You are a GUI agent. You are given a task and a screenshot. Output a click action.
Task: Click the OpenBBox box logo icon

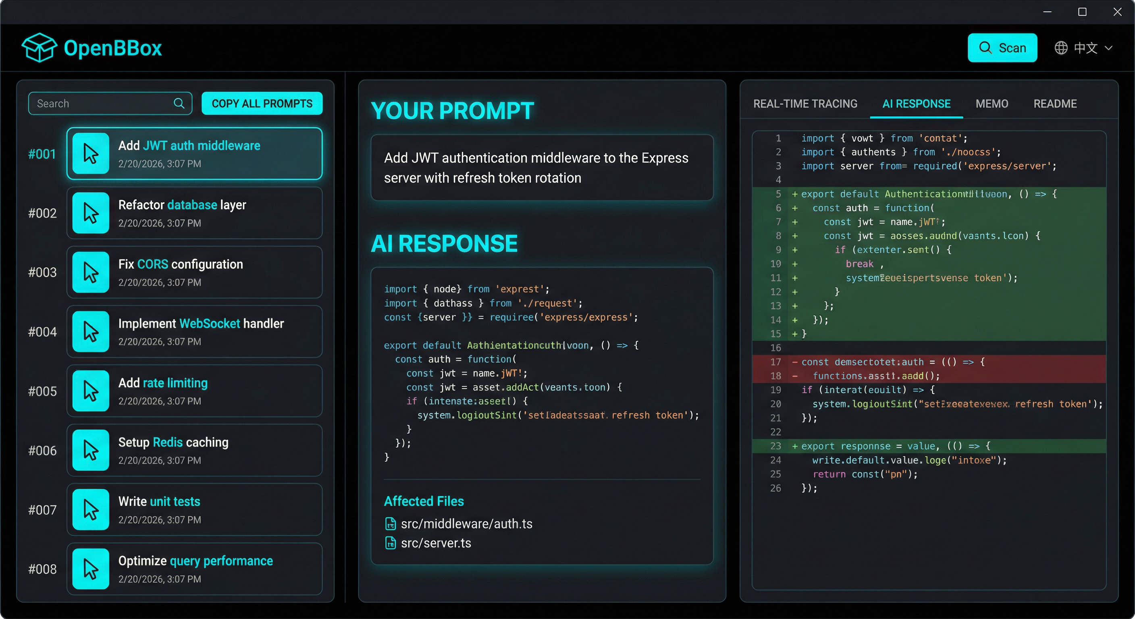[x=39, y=48]
